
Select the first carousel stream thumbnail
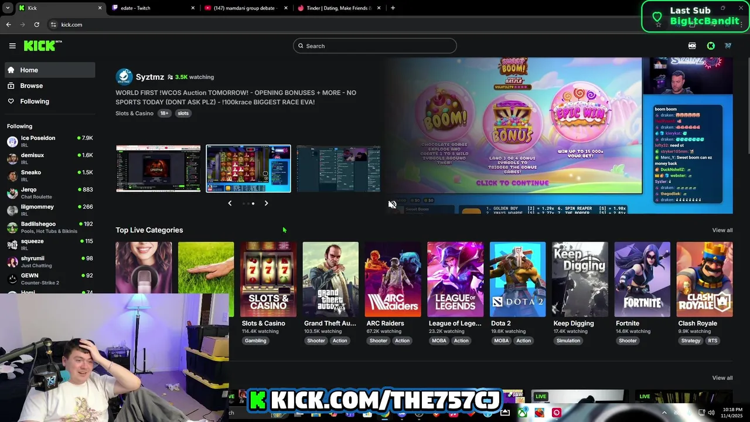pyautogui.click(x=158, y=169)
